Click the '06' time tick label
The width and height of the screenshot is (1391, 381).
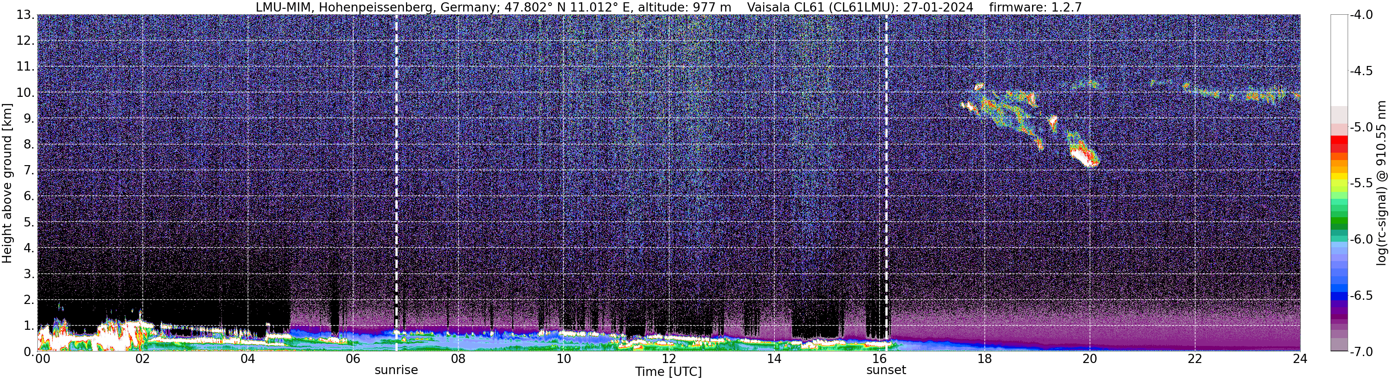[352, 359]
